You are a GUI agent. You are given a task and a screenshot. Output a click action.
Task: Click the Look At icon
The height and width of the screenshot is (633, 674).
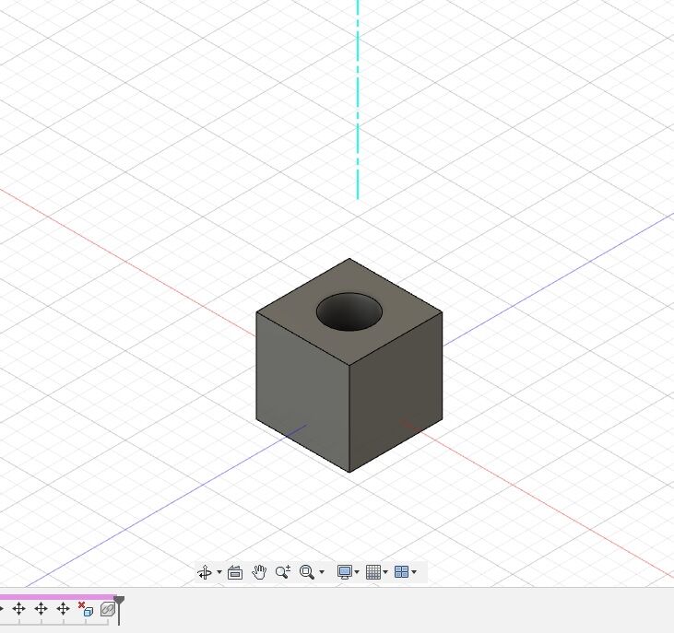point(235,572)
